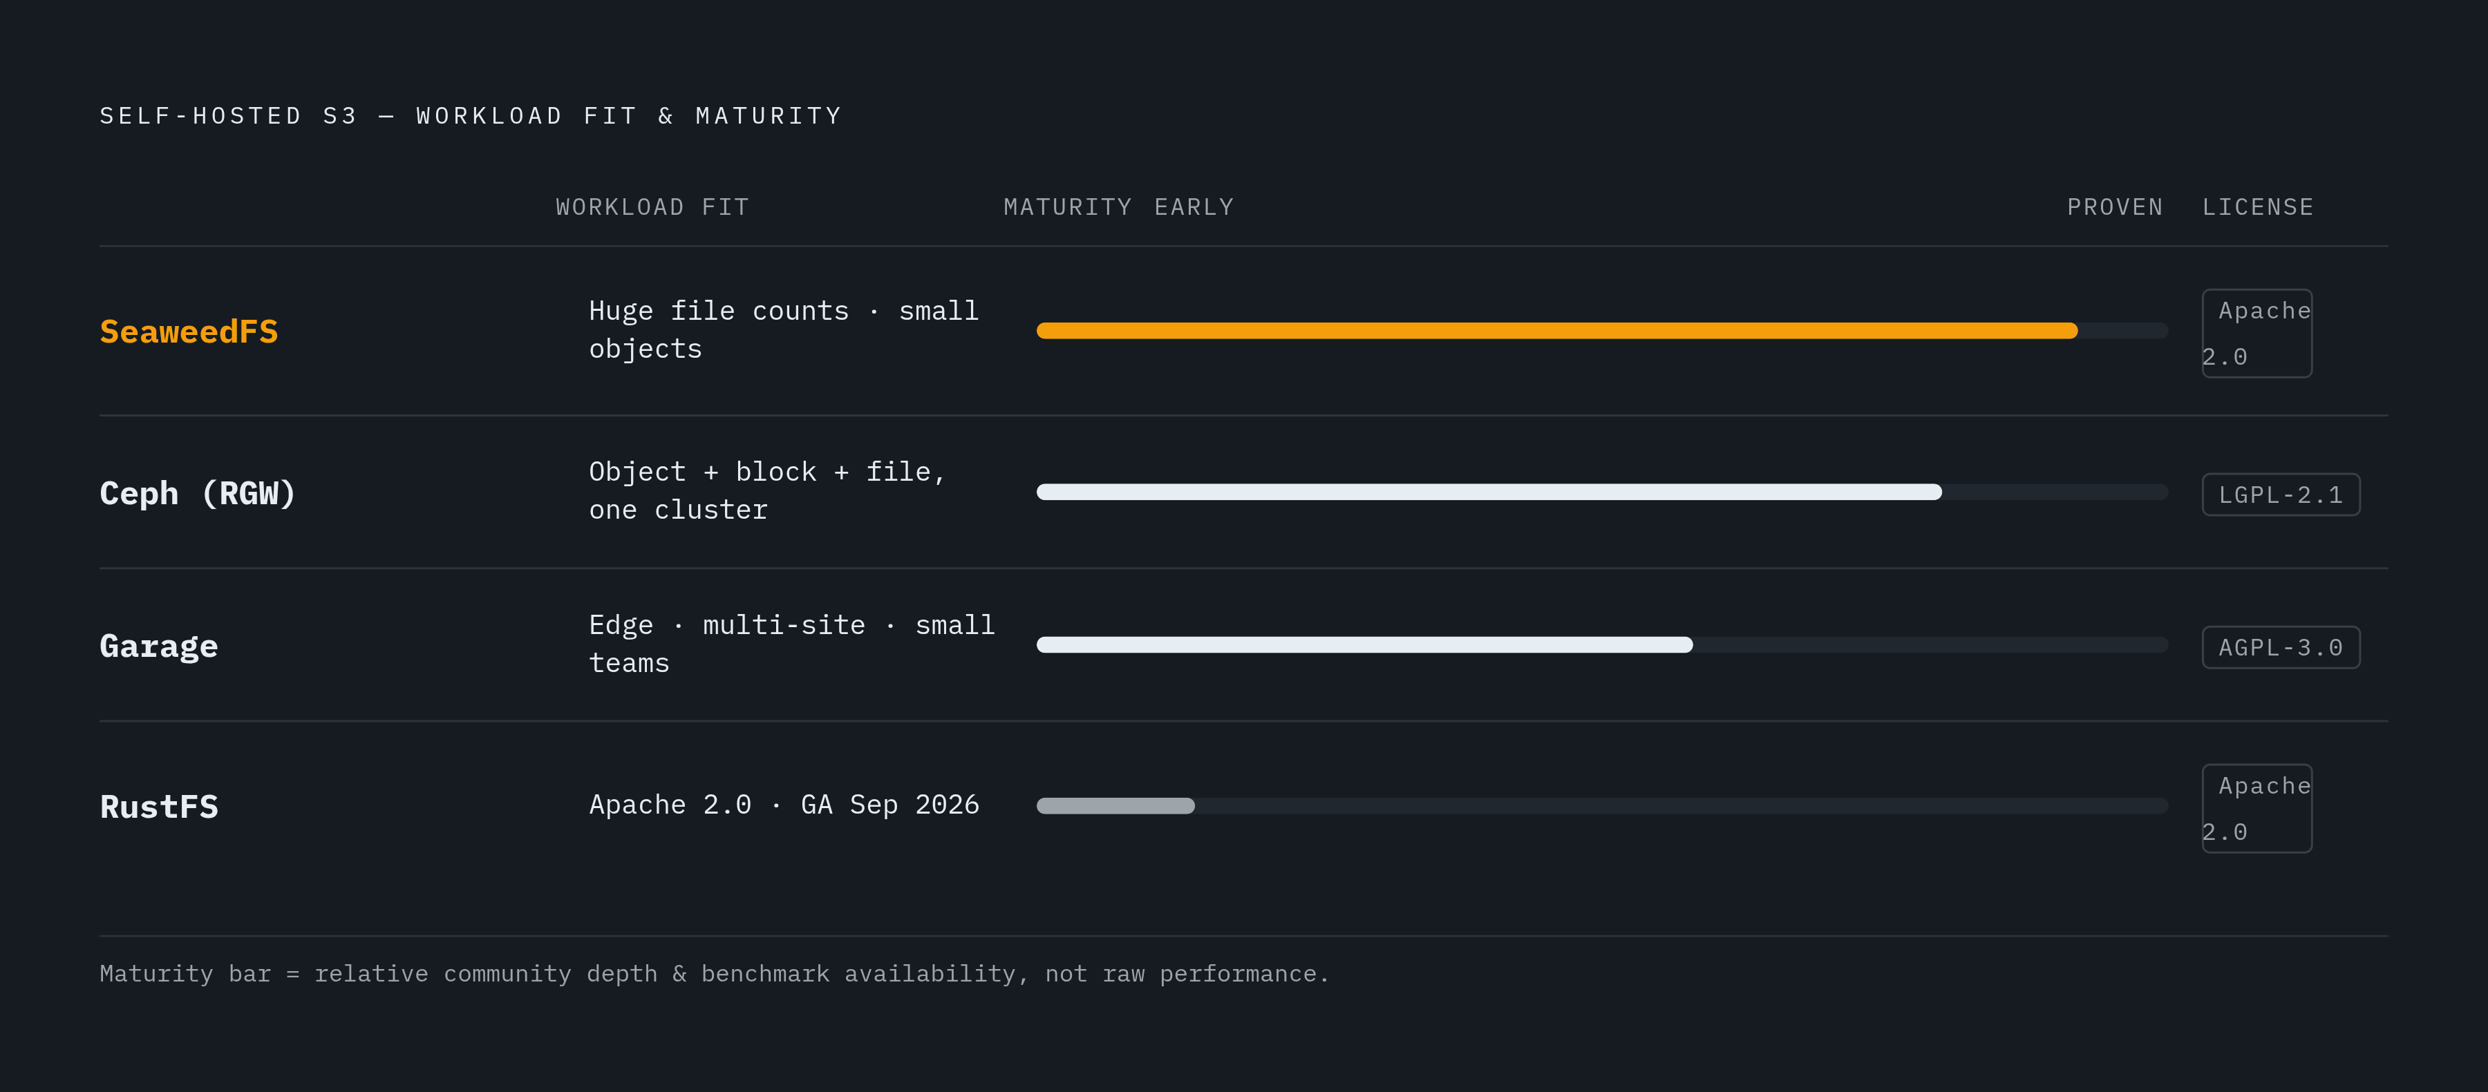Click 'Huge file counts · small objects' text
The height and width of the screenshot is (1092, 2488).
[x=784, y=330]
